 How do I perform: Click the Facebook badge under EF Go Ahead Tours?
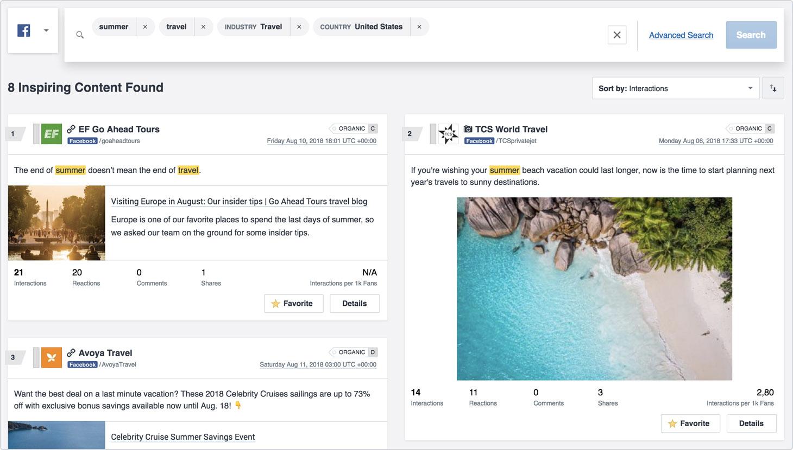tap(83, 141)
